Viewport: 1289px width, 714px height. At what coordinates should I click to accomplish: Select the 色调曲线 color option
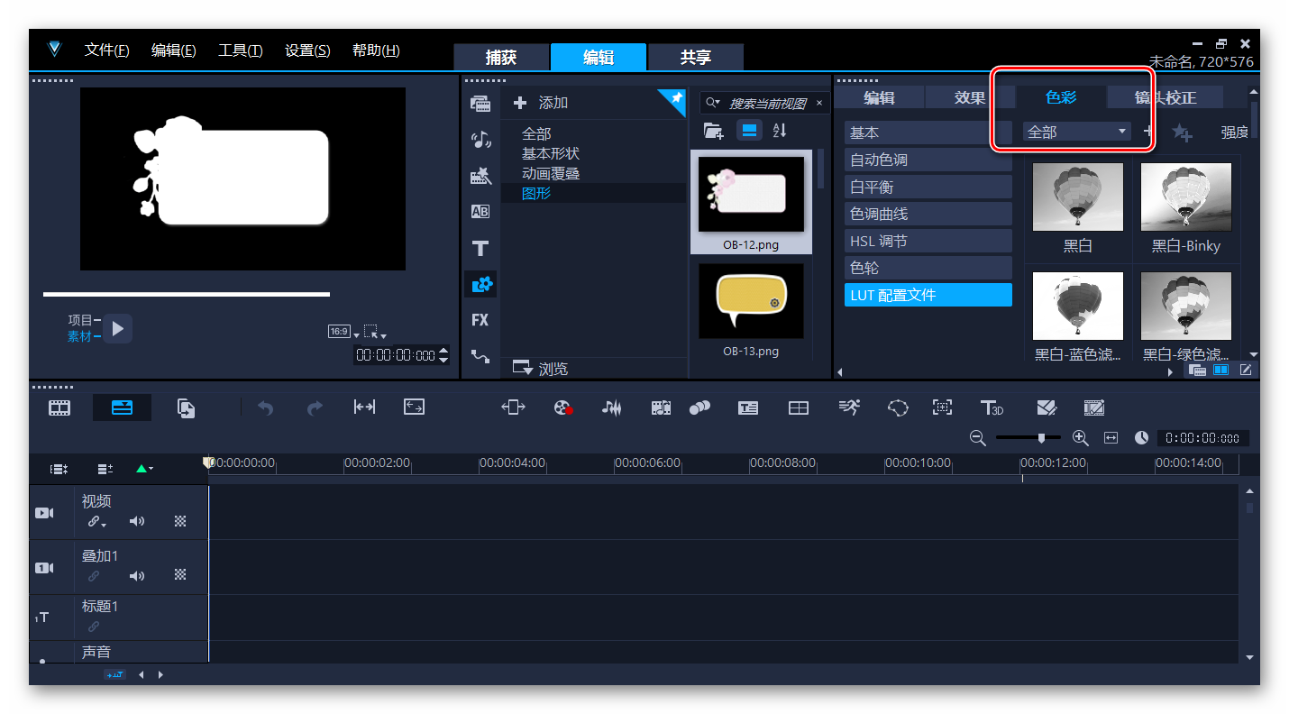(x=928, y=215)
